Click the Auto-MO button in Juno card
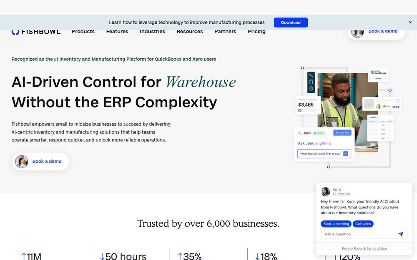 click(x=342, y=133)
